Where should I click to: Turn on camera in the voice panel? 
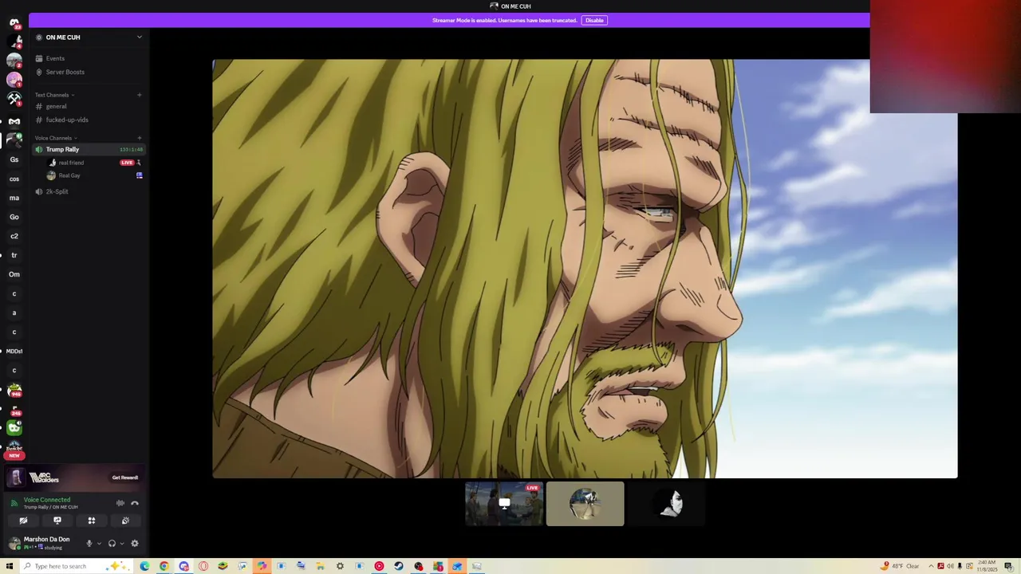click(x=23, y=521)
